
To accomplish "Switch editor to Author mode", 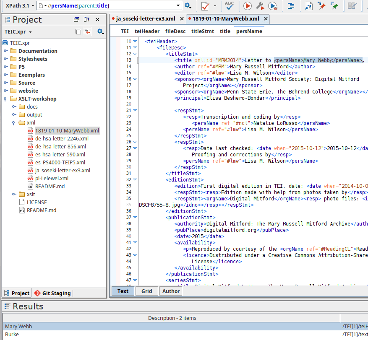I will 171,291.
